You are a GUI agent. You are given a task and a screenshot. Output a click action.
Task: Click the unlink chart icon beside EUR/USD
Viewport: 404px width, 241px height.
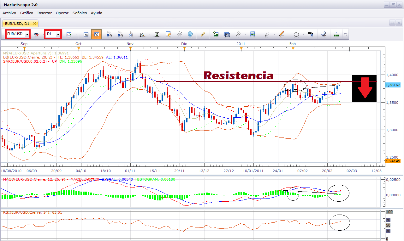(36, 34)
